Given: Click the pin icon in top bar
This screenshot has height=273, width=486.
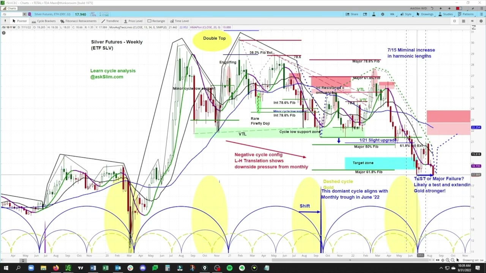Looking at the screenshot, I should click(473, 8).
